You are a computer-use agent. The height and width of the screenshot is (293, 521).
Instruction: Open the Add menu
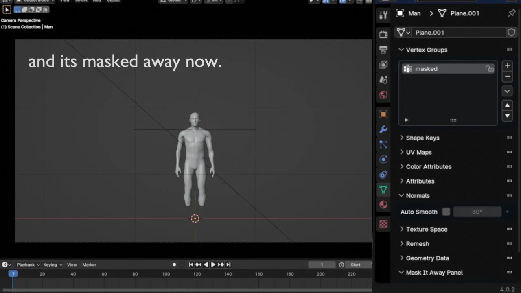tap(96, 1)
